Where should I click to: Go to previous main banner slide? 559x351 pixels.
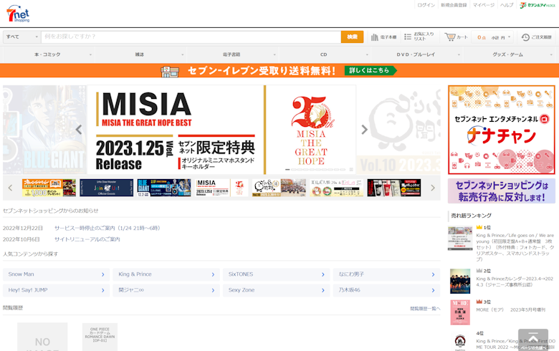[x=79, y=130]
